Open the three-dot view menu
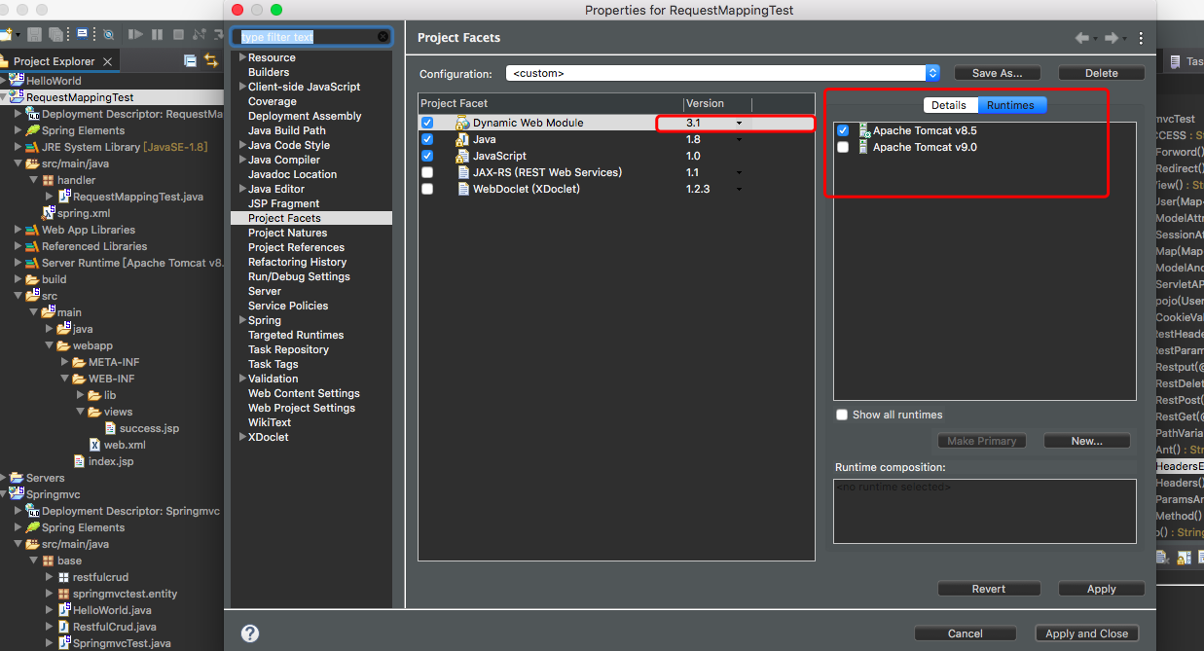This screenshot has width=1204, height=651. pos(1141,38)
